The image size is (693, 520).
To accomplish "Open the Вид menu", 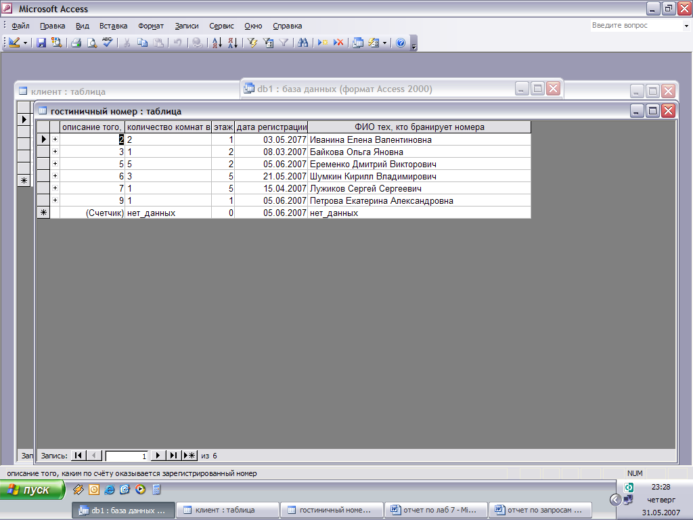I will [x=82, y=26].
